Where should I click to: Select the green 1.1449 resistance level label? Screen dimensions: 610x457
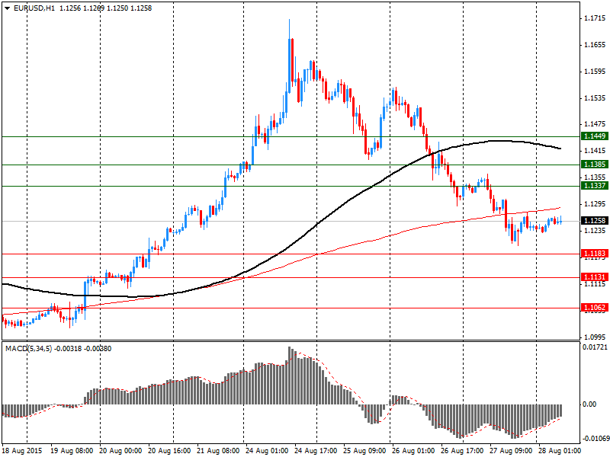click(x=595, y=136)
